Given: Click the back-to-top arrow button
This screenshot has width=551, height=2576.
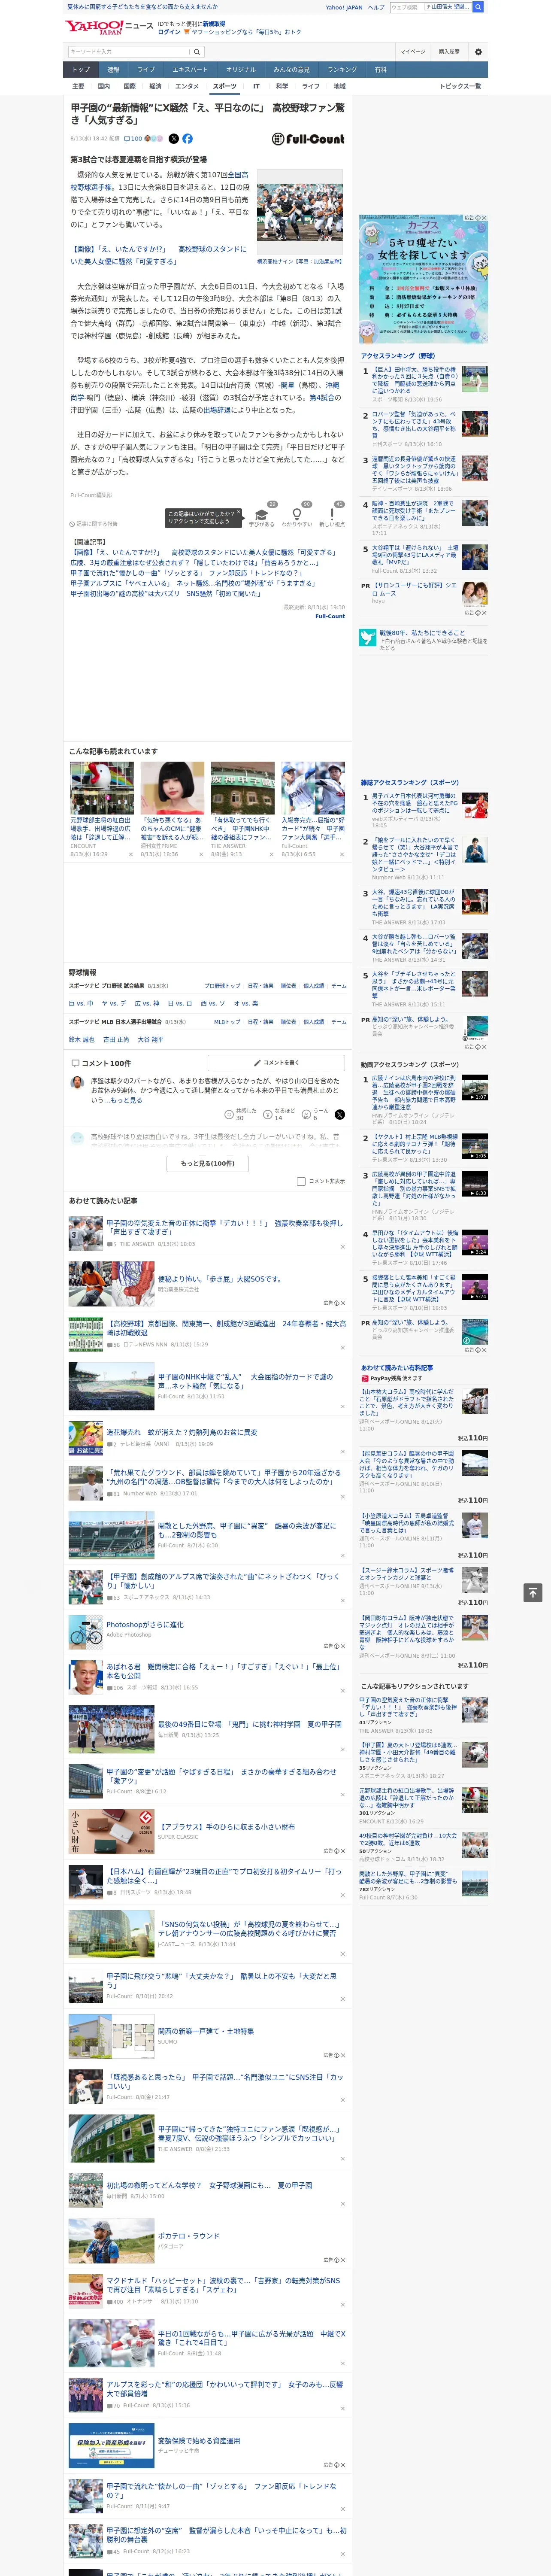Looking at the screenshot, I should point(533,1593).
